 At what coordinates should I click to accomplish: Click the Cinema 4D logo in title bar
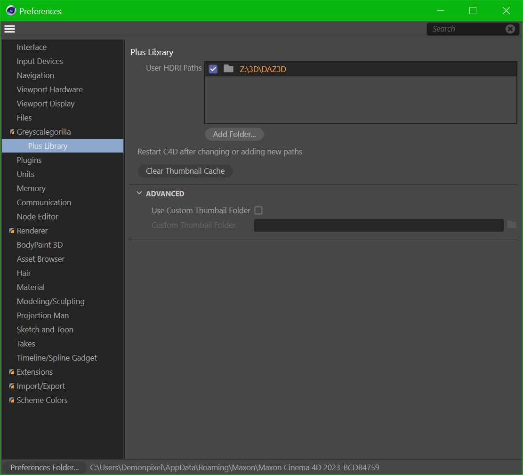click(11, 10)
